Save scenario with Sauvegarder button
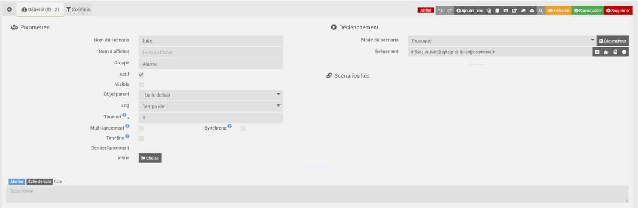Image resolution: width=638 pixels, height=208 pixels. click(x=588, y=10)
